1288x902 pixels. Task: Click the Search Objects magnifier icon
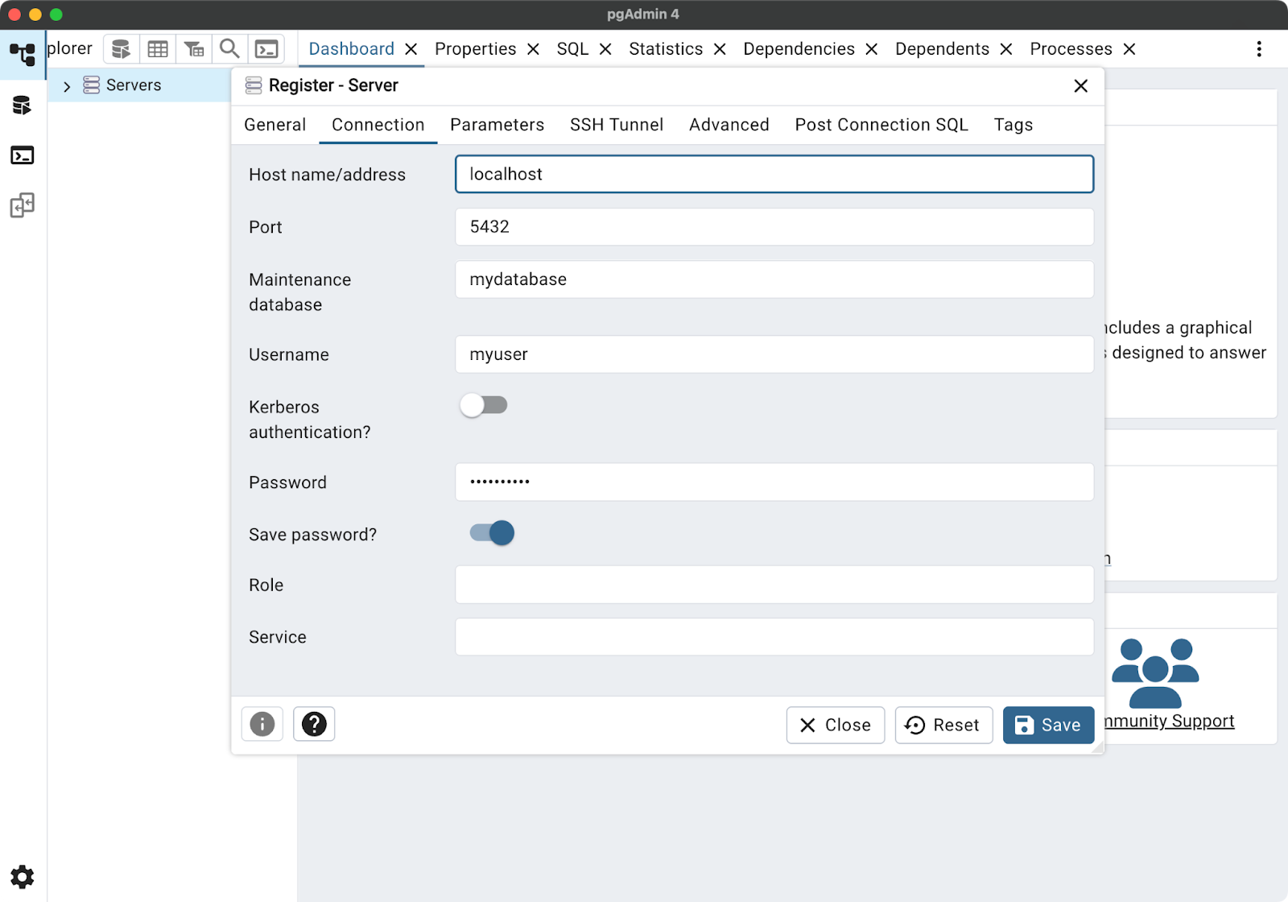[x=229, y=49]
